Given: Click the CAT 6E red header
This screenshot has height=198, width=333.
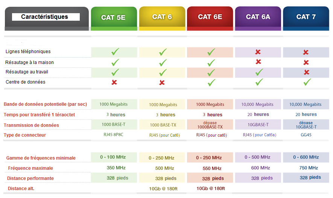Looking at the screenshot, I should pos(210,17).
